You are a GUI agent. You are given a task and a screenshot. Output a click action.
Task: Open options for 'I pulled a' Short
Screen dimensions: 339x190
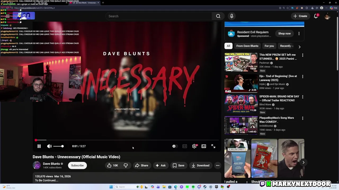[x=247, y=182]
